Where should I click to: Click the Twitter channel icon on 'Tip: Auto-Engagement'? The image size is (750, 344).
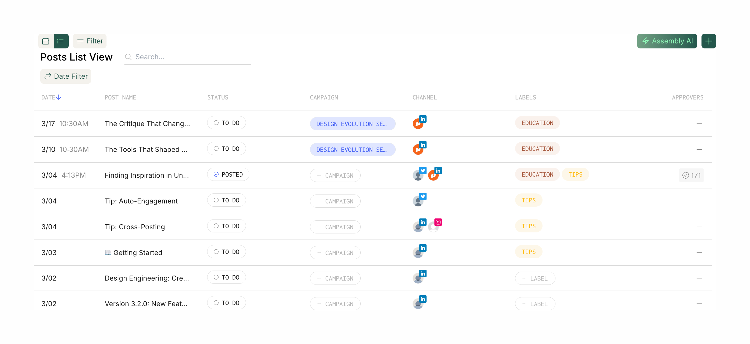423,196
